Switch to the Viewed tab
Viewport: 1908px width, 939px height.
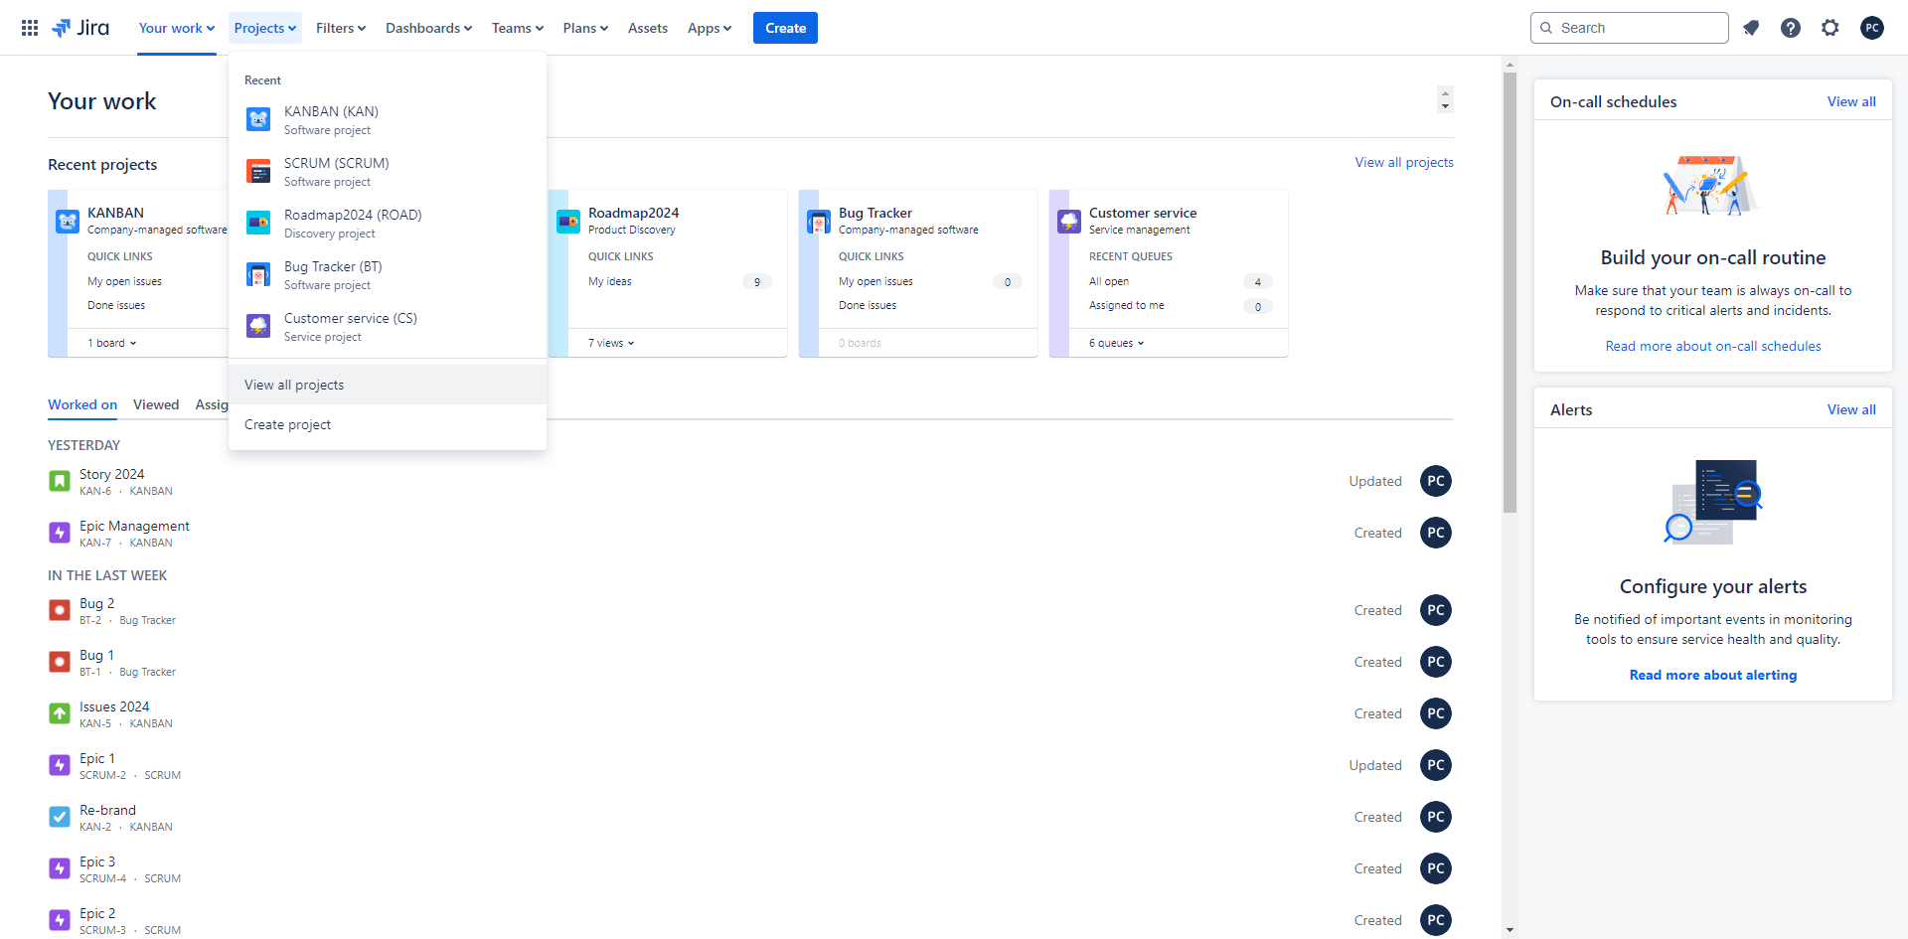(x=156, y=404)
